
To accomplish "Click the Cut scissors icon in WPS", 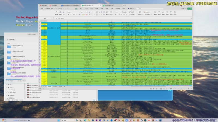I will pyautogui.click(x=63, y=12).
